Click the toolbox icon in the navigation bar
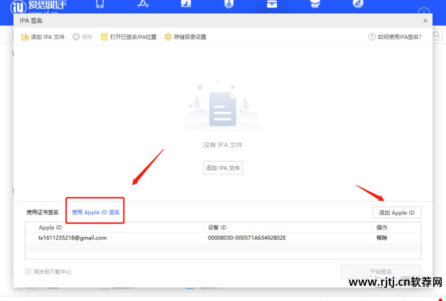This screenshot has height=301, width=446. [x=272, y=4]
